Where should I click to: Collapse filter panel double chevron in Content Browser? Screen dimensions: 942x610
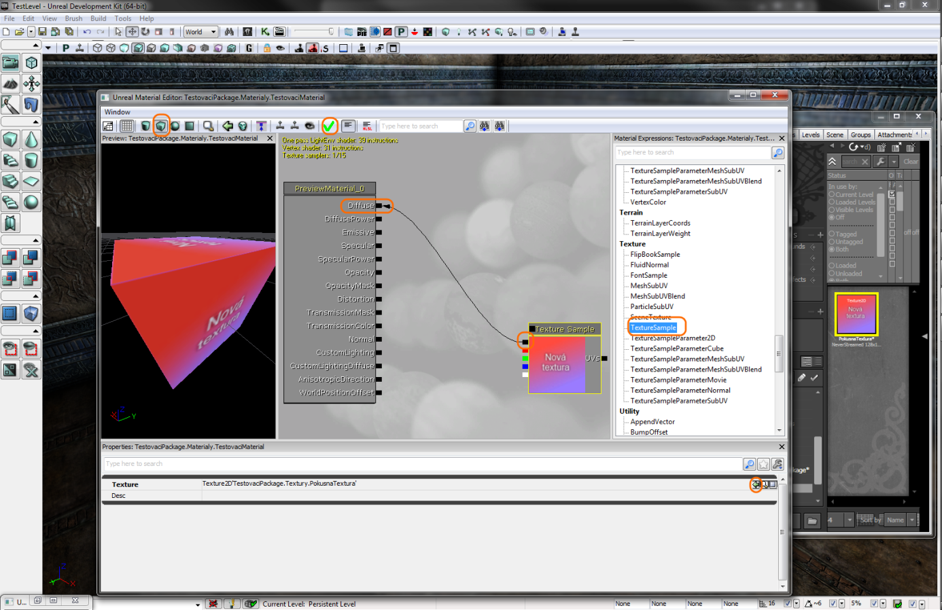point(832,162)
